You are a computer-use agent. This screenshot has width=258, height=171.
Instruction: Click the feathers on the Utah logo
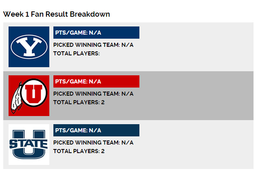pyautogui.click(x=16, y=98)
